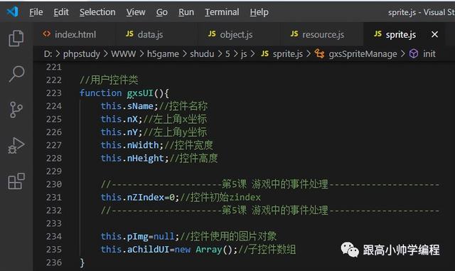Click the //用户控件类 comment
This screenshot has width=455, height=271.
click(109, 80)
